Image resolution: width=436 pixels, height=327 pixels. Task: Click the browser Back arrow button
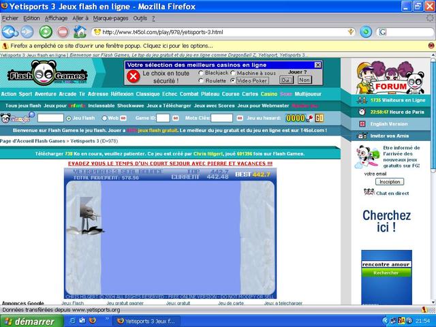point(9,32)
